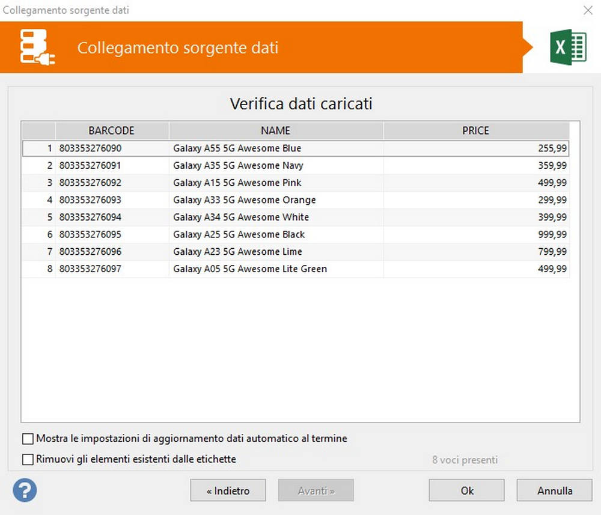Enable Mostra le impostazioni di aggiornamento checkbox
Image resolution: width=601 pixels, height=515 pixels.
coord(28,439)
